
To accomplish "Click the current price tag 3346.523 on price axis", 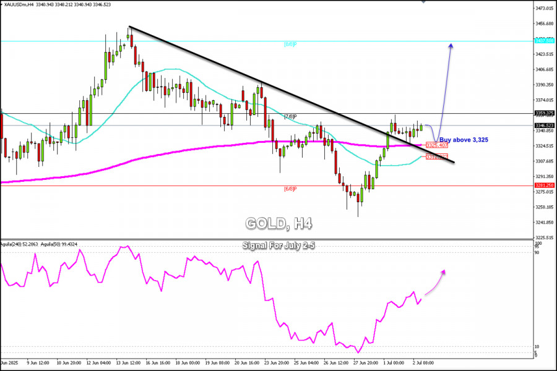I will pos(545,126).
